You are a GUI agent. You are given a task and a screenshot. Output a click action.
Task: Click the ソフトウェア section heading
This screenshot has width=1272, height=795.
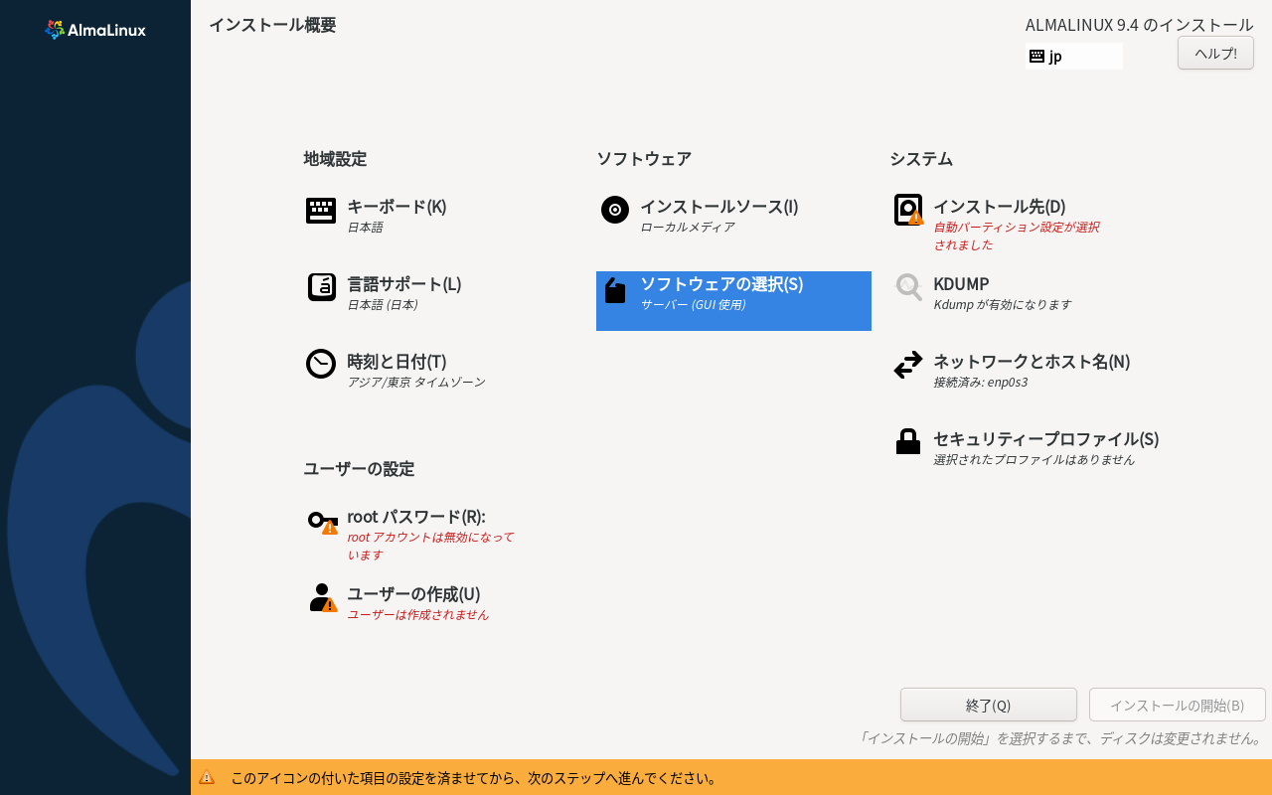(644, 158)
